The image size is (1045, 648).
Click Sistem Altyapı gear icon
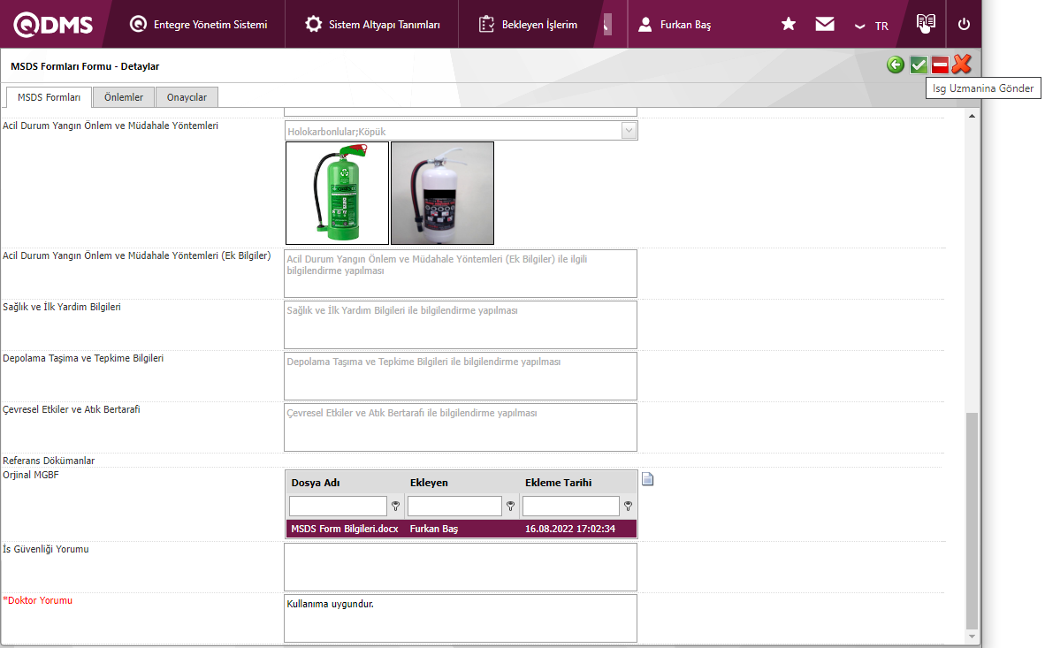click(313, 24)
